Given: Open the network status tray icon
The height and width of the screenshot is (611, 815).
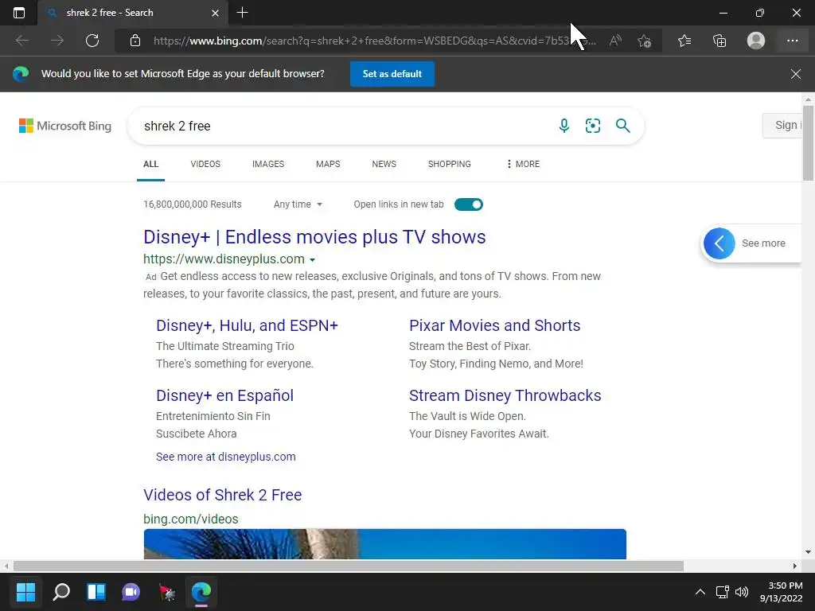Looking at the screenshot, I should coord(723,592).
